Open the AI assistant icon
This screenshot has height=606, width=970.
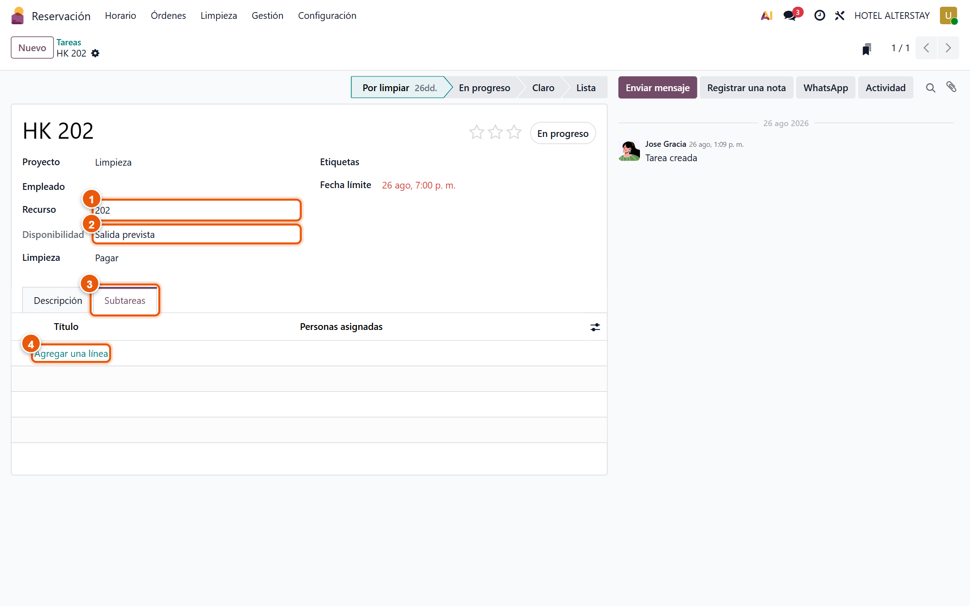coord(767,16)
